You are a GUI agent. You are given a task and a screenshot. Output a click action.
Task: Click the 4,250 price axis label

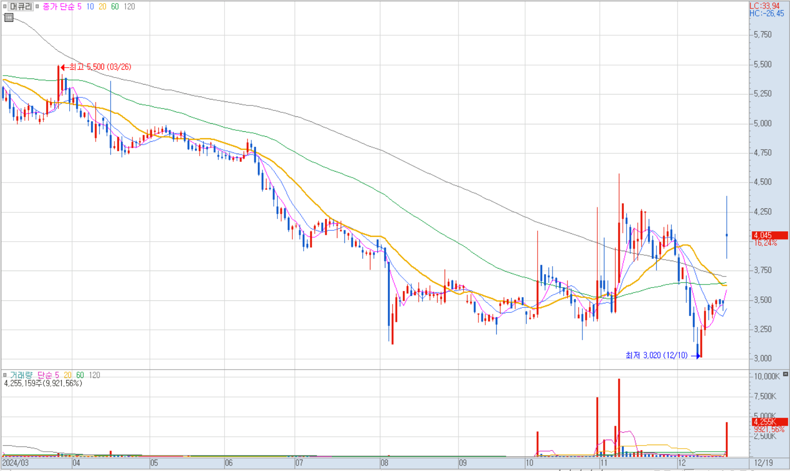tap(763, 212)
